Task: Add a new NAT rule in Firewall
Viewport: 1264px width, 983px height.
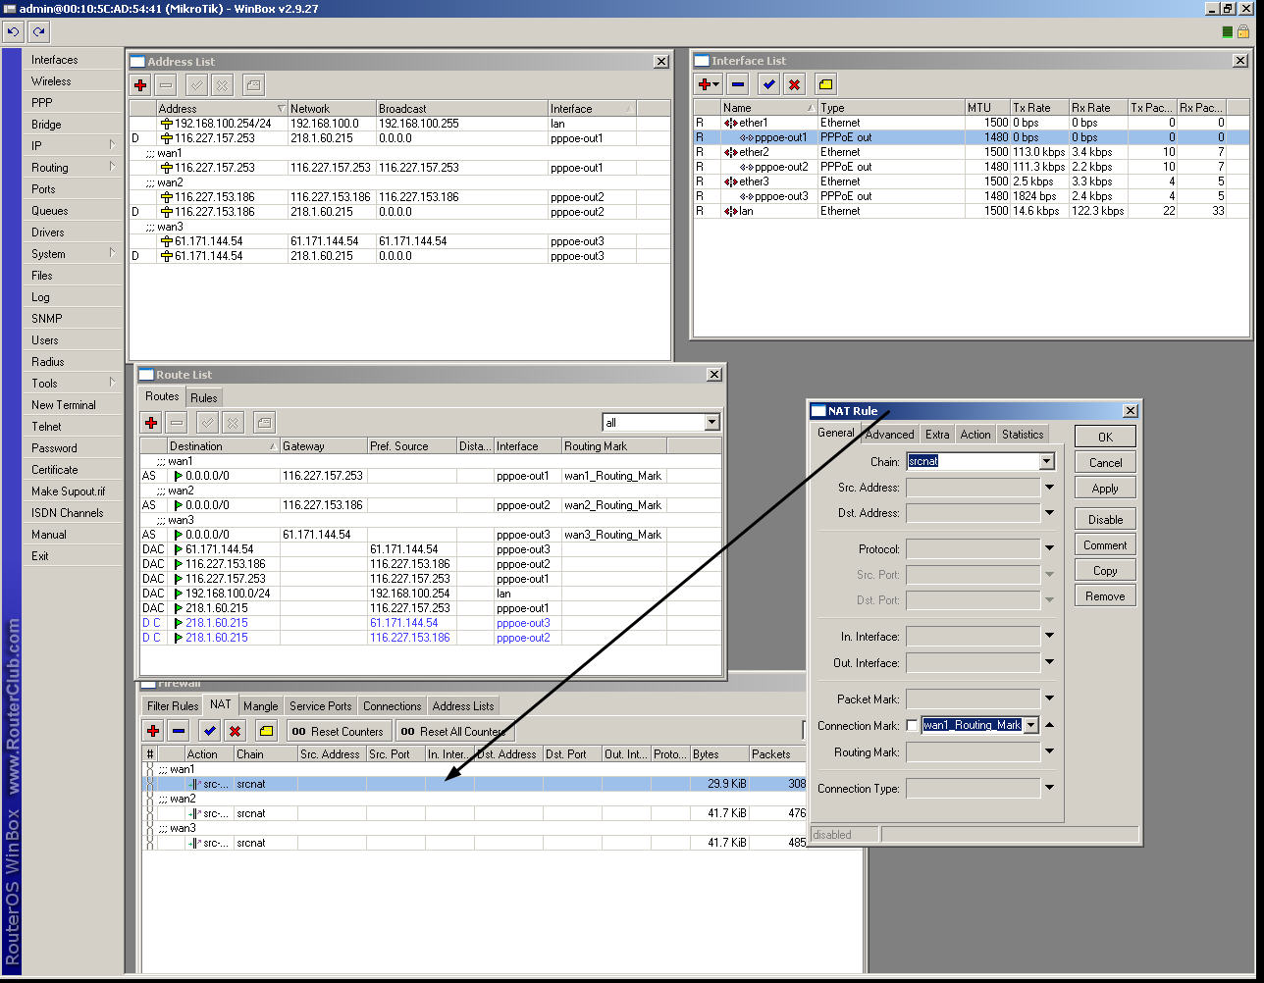Action: click(153, 731)
